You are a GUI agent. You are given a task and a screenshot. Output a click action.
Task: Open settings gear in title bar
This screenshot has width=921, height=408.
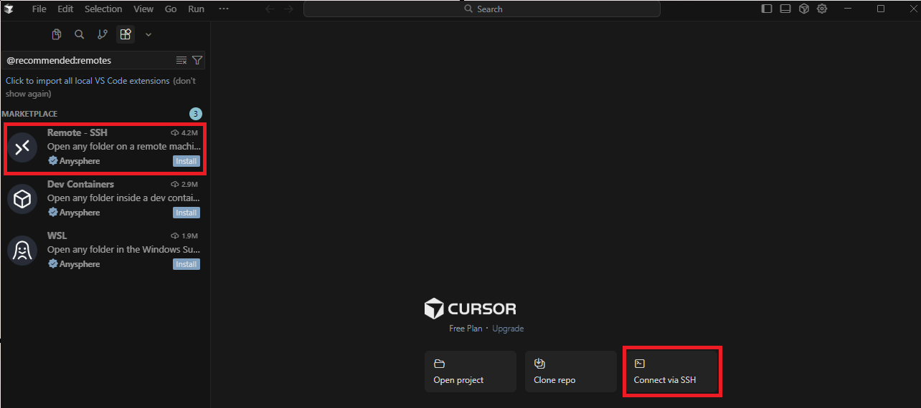pos(823,9)
